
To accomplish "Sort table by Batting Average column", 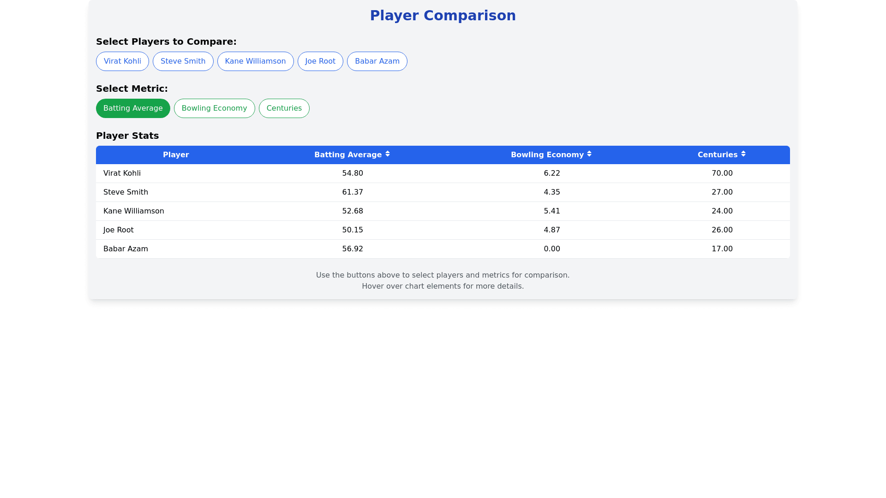I will pos(348,155).
